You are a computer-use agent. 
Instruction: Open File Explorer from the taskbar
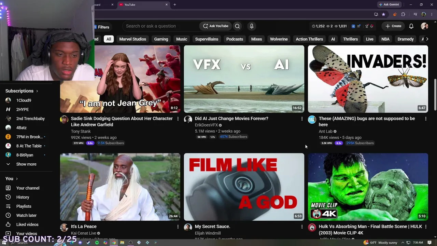click(122, 243)
